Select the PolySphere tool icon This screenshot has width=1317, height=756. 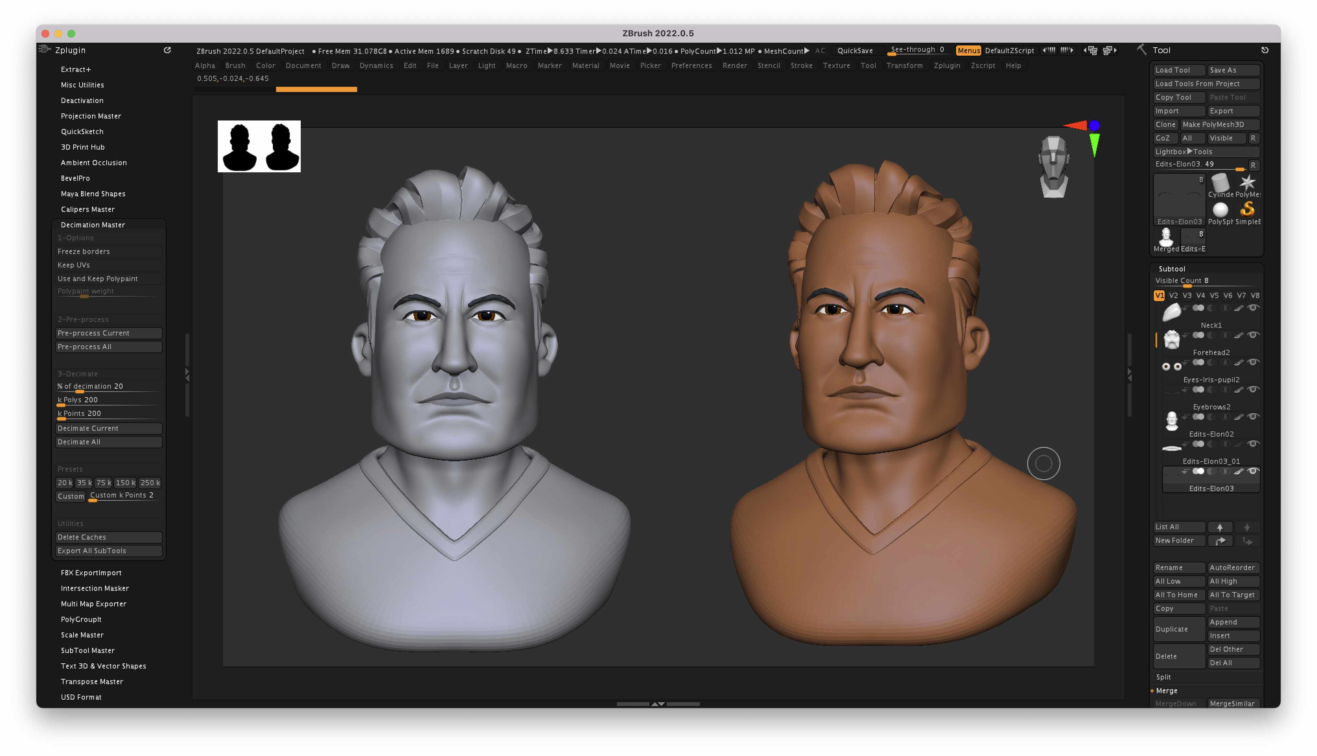[1220, 213]
